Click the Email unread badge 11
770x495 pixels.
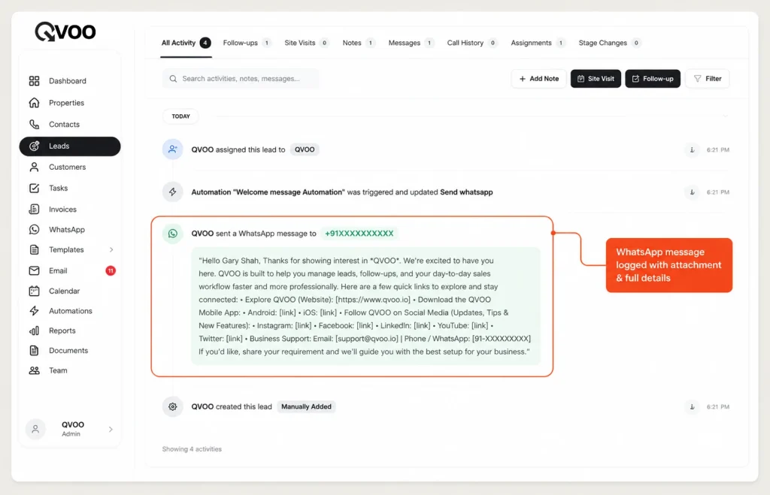click(111, 271)
